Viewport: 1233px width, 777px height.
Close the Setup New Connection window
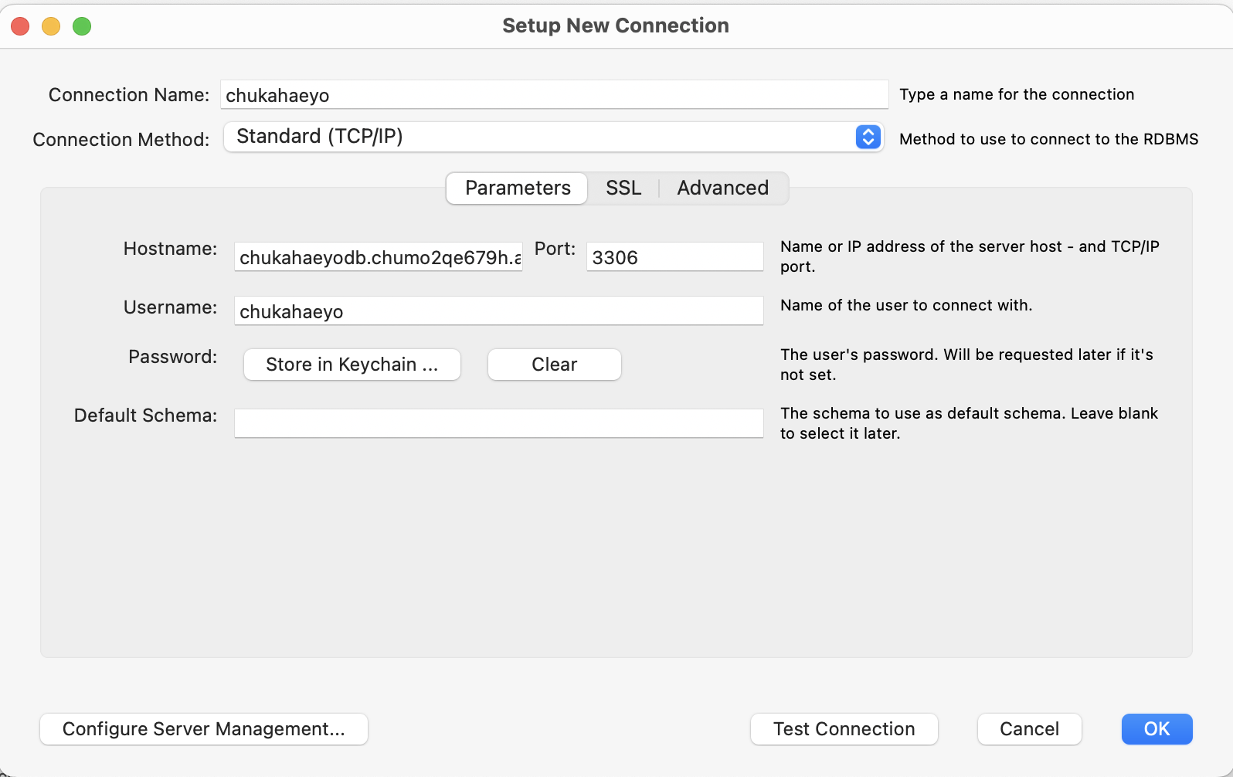pyautogui.click(x=20, y=26)
